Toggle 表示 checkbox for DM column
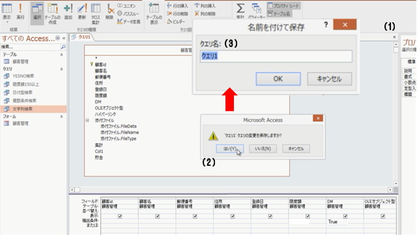 click(x=345, y=216)
